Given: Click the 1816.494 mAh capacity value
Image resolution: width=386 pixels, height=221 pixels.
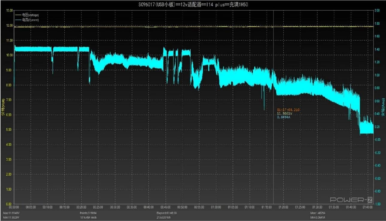Looking at the screenshot, I should tap(88, 217).
